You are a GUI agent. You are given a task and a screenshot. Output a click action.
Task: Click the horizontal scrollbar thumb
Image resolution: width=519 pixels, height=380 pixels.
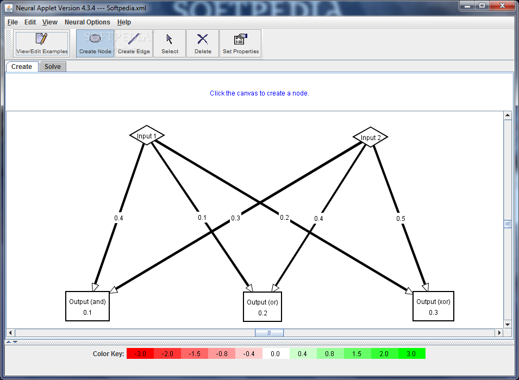coord(269,333)
